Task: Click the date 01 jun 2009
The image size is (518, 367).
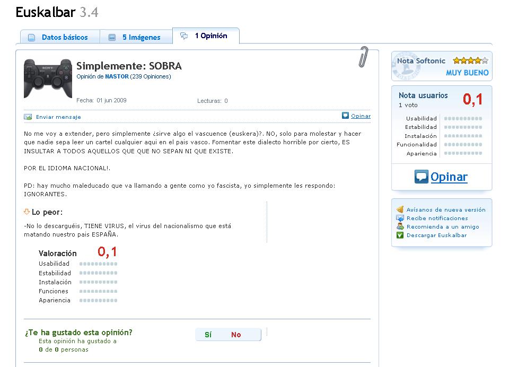Action: [x=111, y=100]
